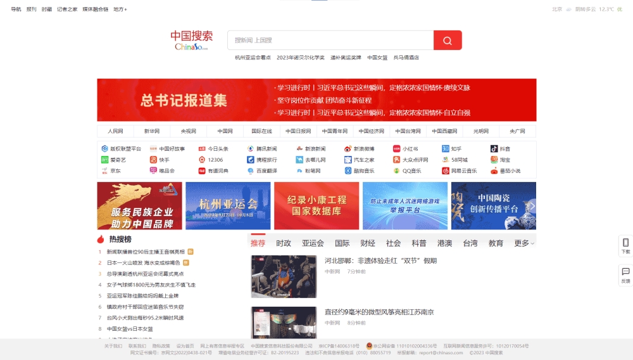
Task: Open the 唯品会 shortcut icon
Action: tap(153, 170)
